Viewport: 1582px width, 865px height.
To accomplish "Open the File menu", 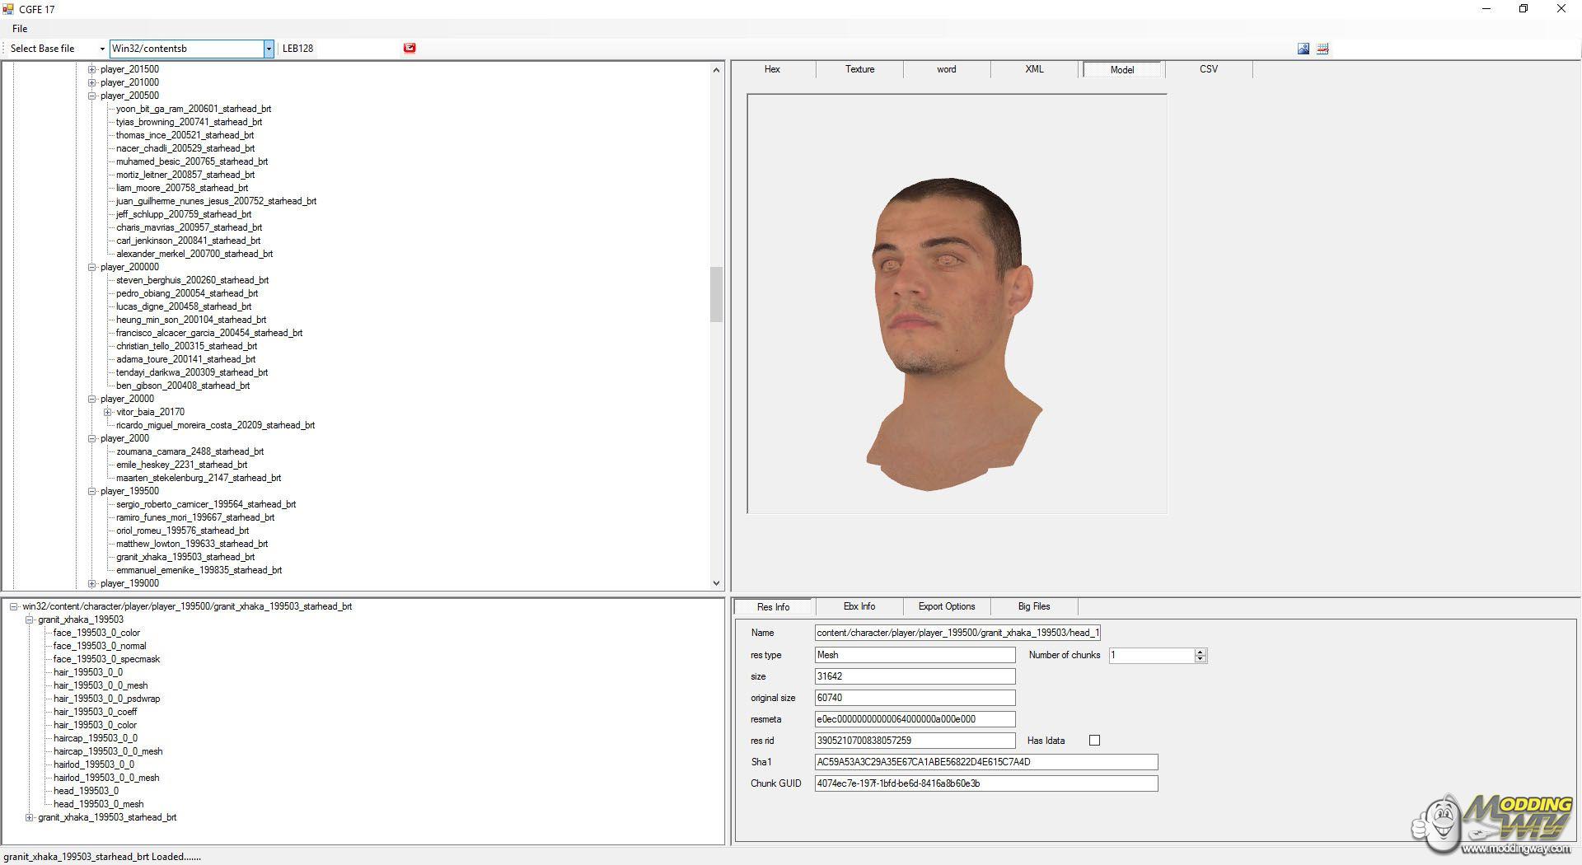I will pos(20,29).
